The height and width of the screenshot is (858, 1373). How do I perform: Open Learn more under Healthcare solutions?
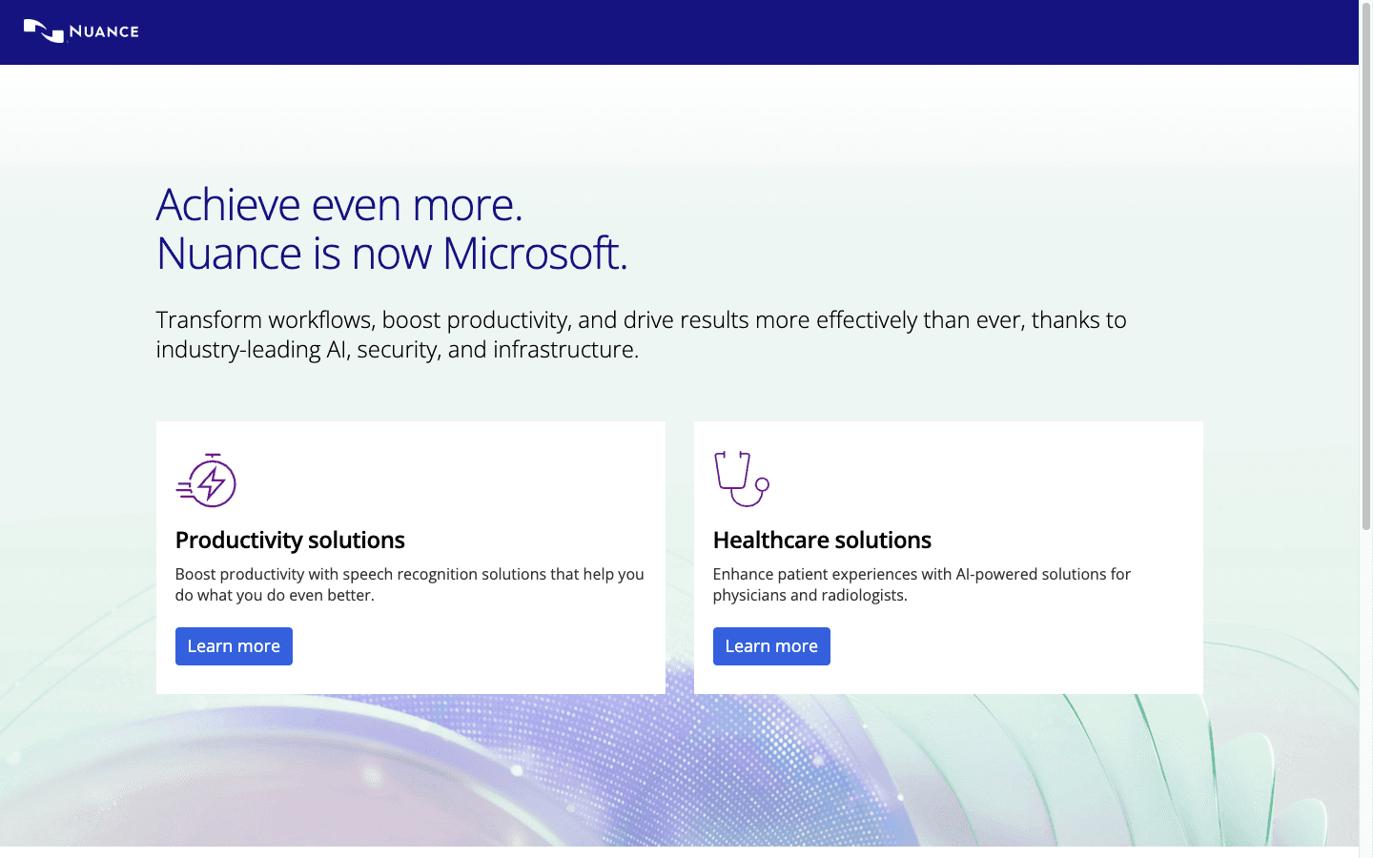pos(771,646)
